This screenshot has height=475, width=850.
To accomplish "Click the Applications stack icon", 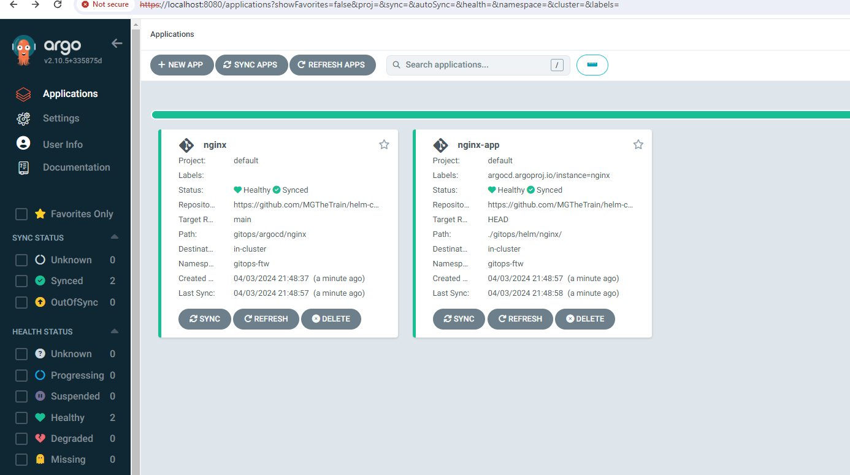I will [x=23, y=95].
